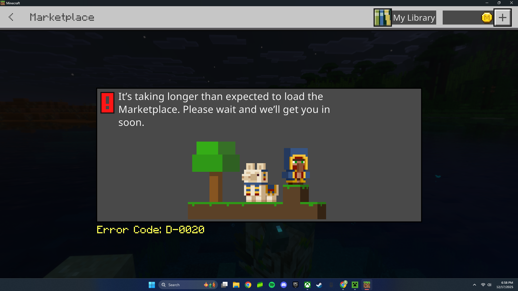
Task: Open the volume control in the tray
Action: [x=489, y=285]
